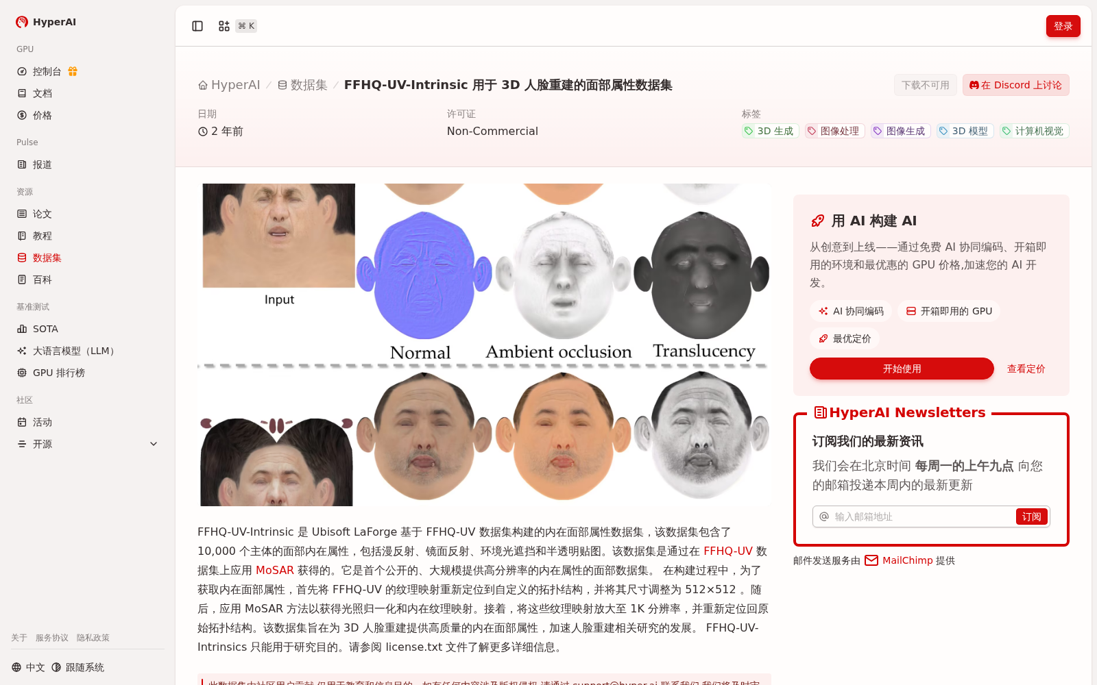The width and height of the screenshot is (1097, 685).
Task: Open 控制台 in the sidebar
Action: [88, 71]
